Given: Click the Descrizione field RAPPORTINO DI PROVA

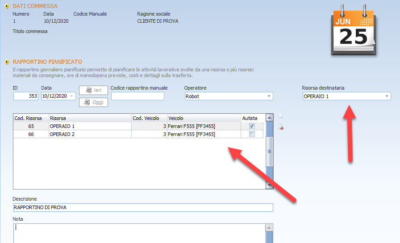Looking at the screenshot, I should (143, 207).
